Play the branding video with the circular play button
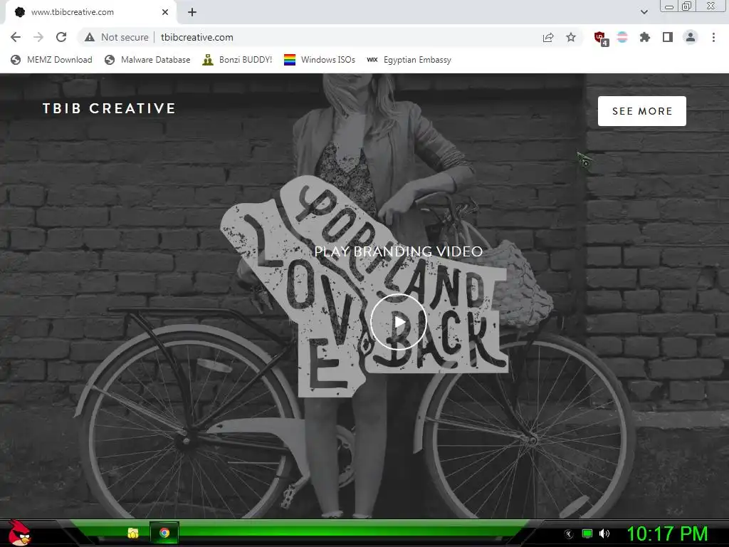 click(399, 322)
